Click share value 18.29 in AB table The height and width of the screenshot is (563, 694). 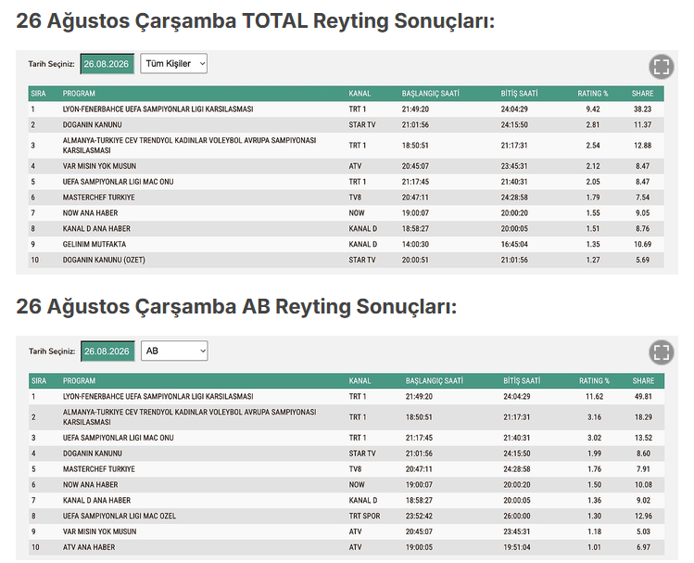coord(643,416)
